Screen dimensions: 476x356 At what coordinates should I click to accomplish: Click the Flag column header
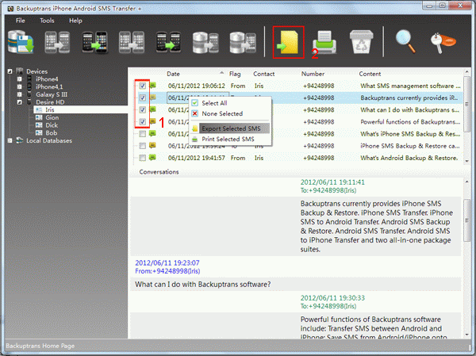pyautogui.click(x=235, y=74)
